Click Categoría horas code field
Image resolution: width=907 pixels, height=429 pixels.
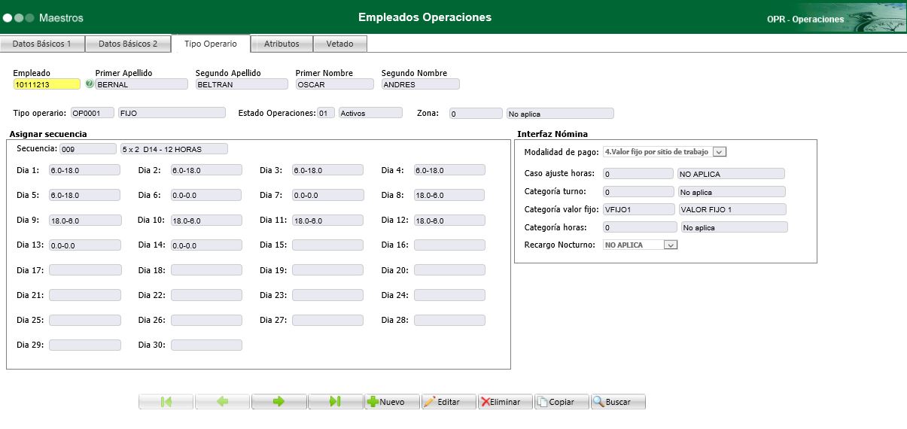640,227
